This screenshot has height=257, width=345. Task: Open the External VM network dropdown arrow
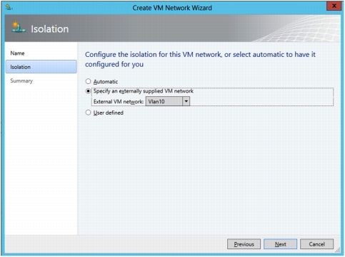tap(186, 101)
